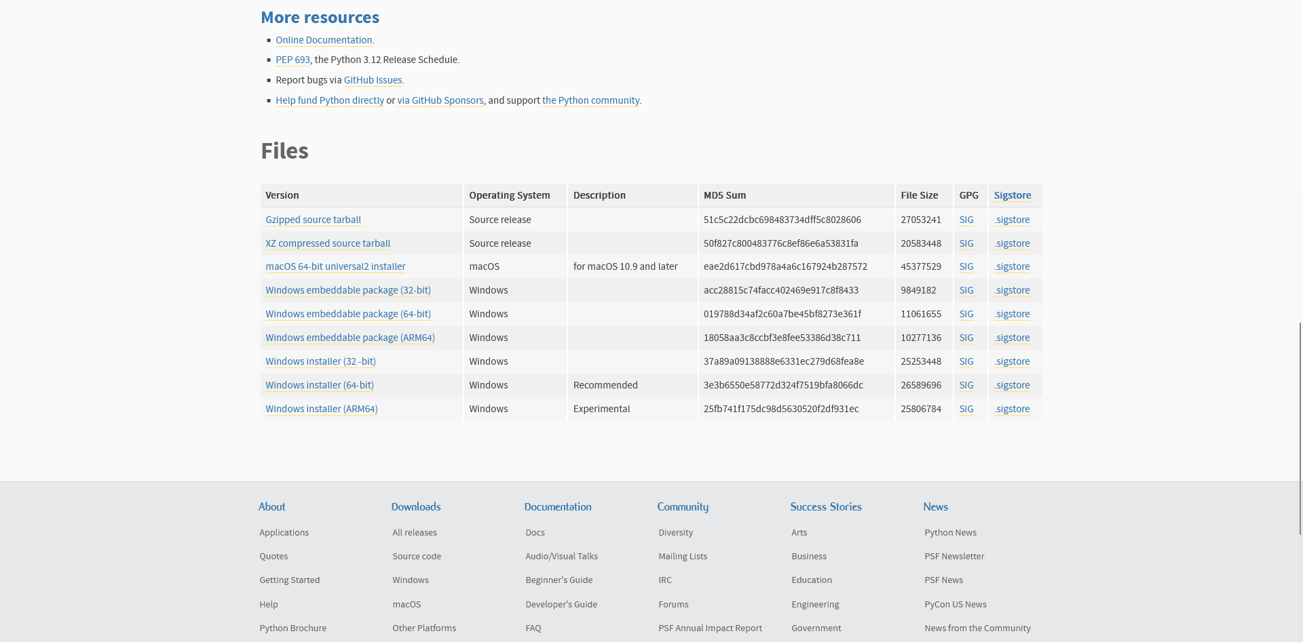Open Quotes footer link
Viewport: 1303px width, 642px height.
coord(273,556)
